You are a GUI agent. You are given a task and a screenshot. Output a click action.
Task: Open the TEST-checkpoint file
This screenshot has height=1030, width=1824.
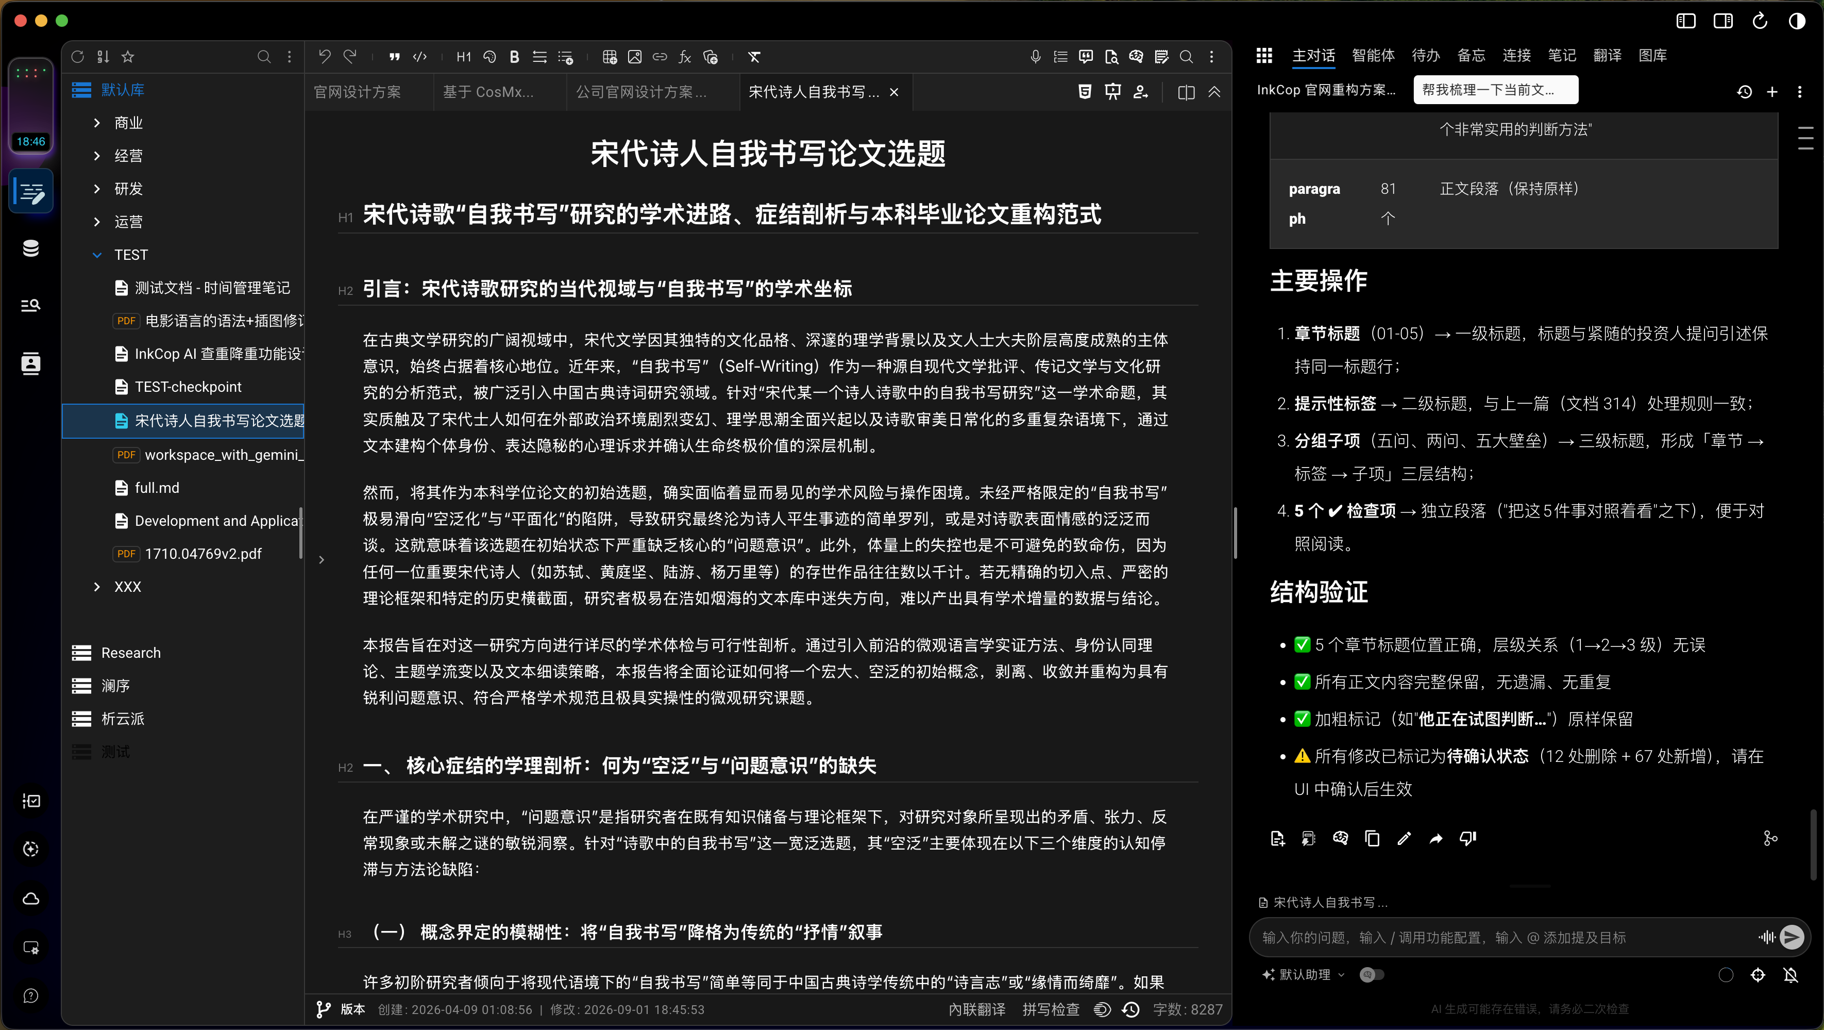point(188,387)
